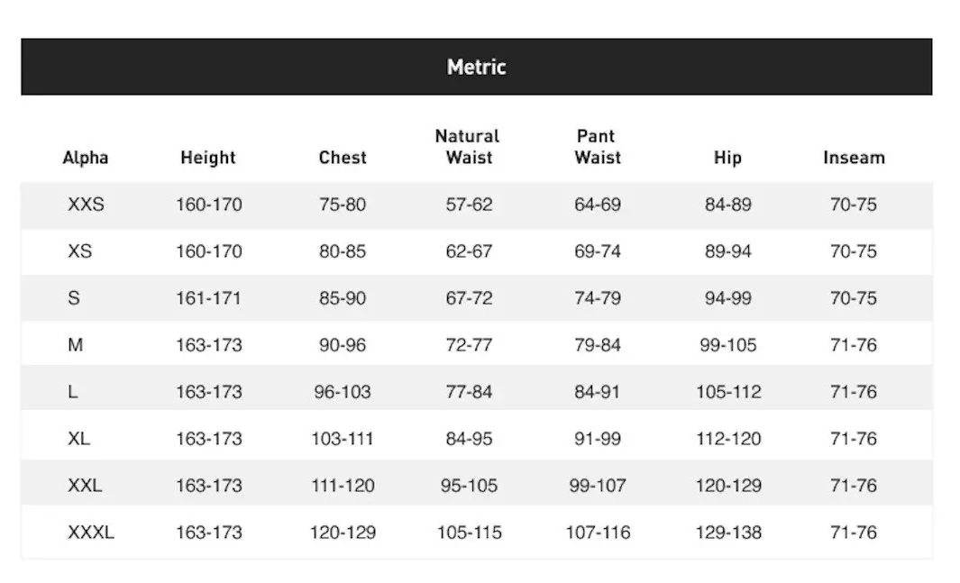Select the XS size row label

[x=80, y=251]
